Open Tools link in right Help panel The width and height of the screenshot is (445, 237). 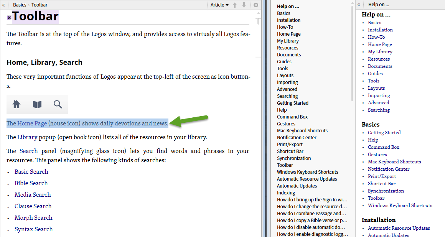point(374,81)
